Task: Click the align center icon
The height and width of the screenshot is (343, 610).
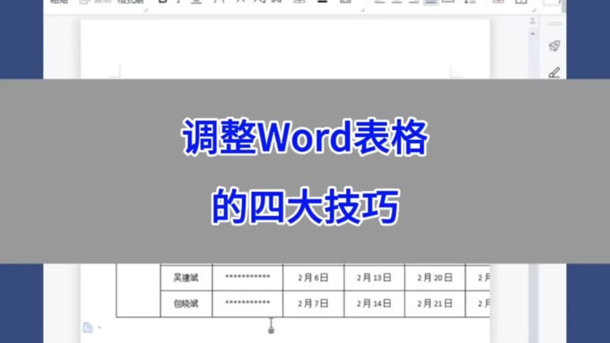Action: pyautogui.click(x=396, y=3)
